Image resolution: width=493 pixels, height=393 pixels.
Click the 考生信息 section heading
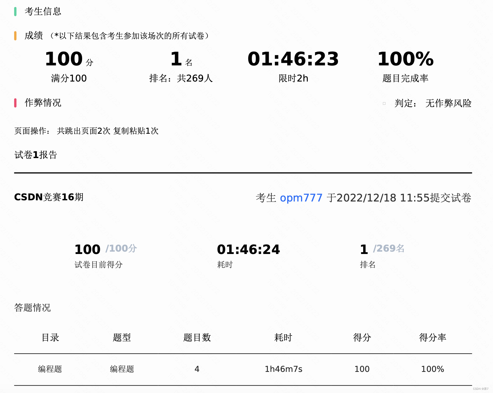pos(43,11)
